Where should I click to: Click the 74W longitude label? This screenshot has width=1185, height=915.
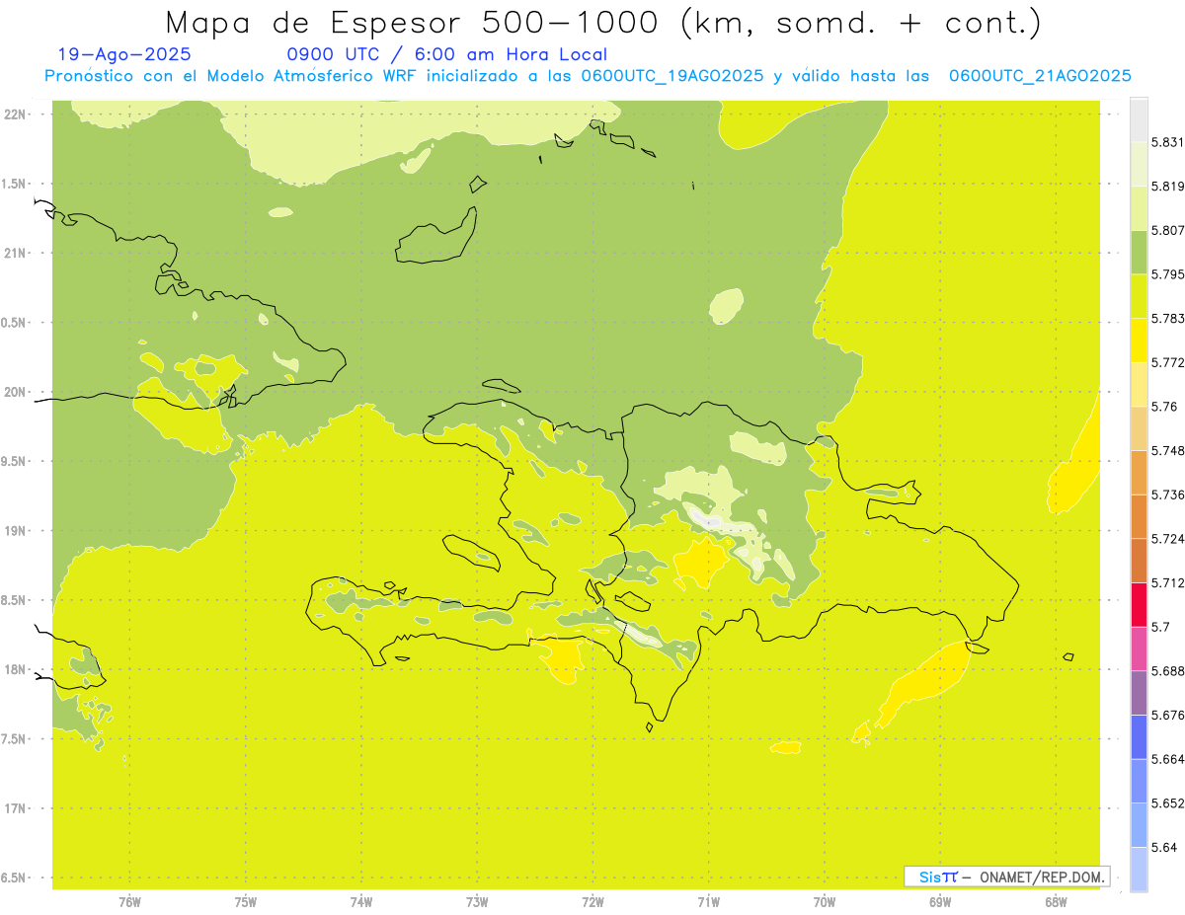(x=360, y=901)
